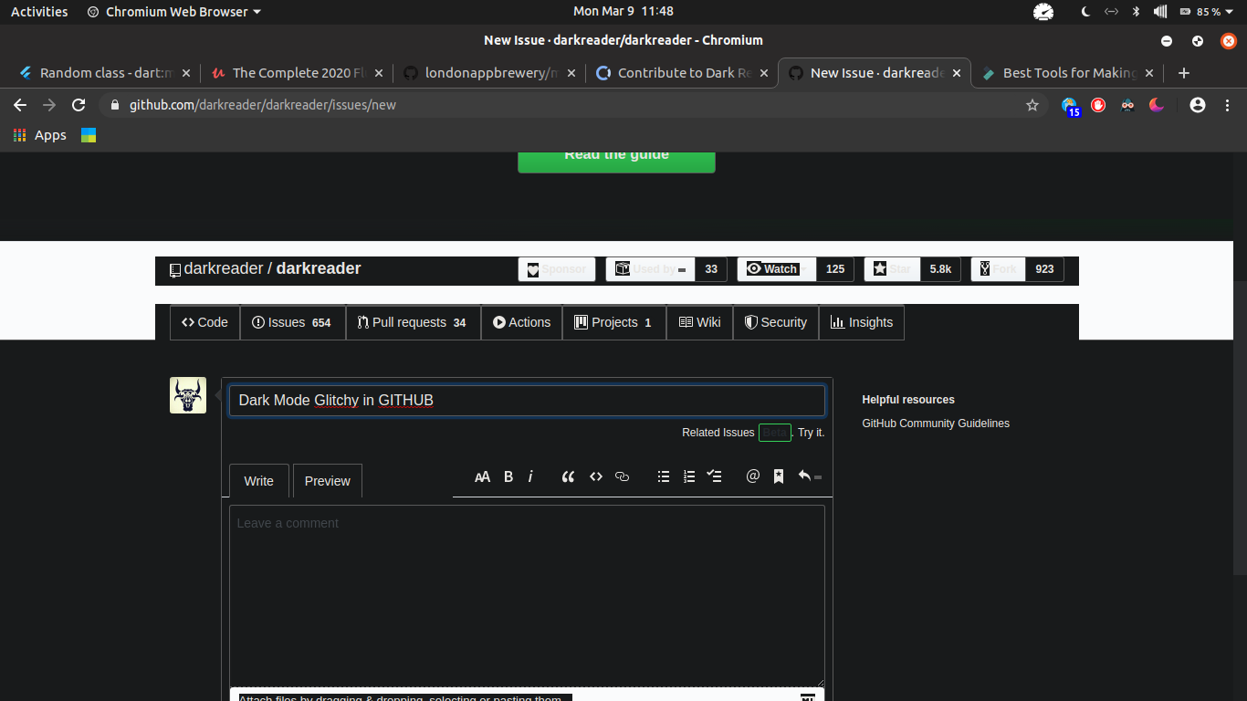The image size is (1247, 701).
Task: Reference an issue with the bookmark icon
Action: point(779,476)
